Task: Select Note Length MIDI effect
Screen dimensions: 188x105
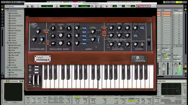Action: [15, 55]
